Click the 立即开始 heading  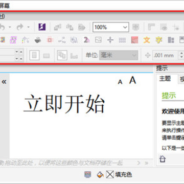[x=64, y=104]
